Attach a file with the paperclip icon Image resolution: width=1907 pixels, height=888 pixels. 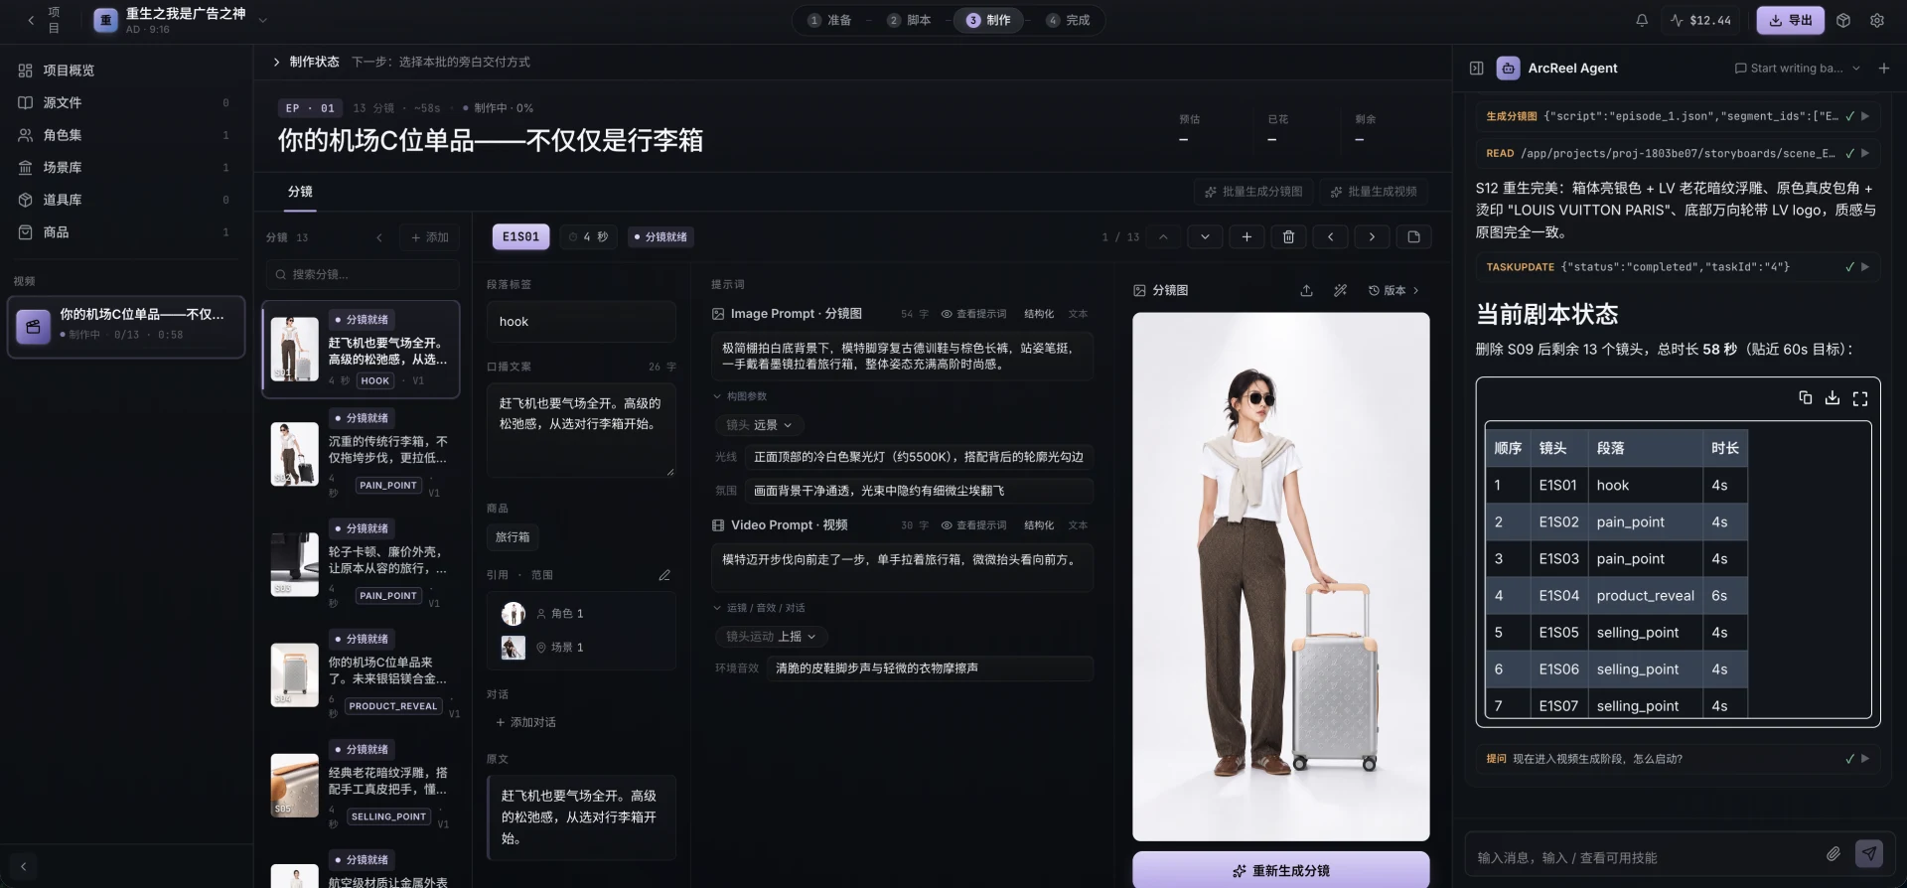coord(1834,854)
